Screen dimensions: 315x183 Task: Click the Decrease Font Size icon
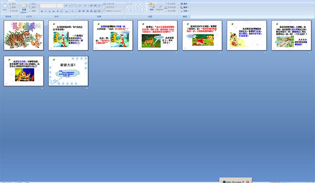click(x=69, y=5)
